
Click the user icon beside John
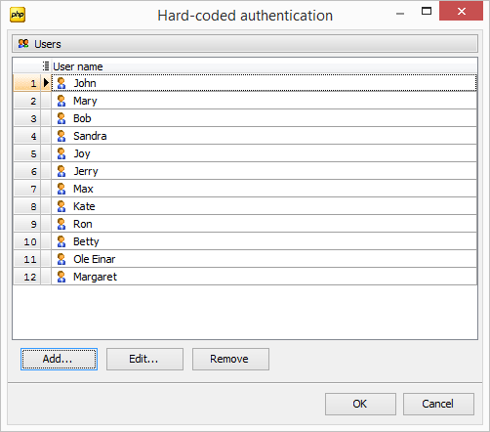61,83
